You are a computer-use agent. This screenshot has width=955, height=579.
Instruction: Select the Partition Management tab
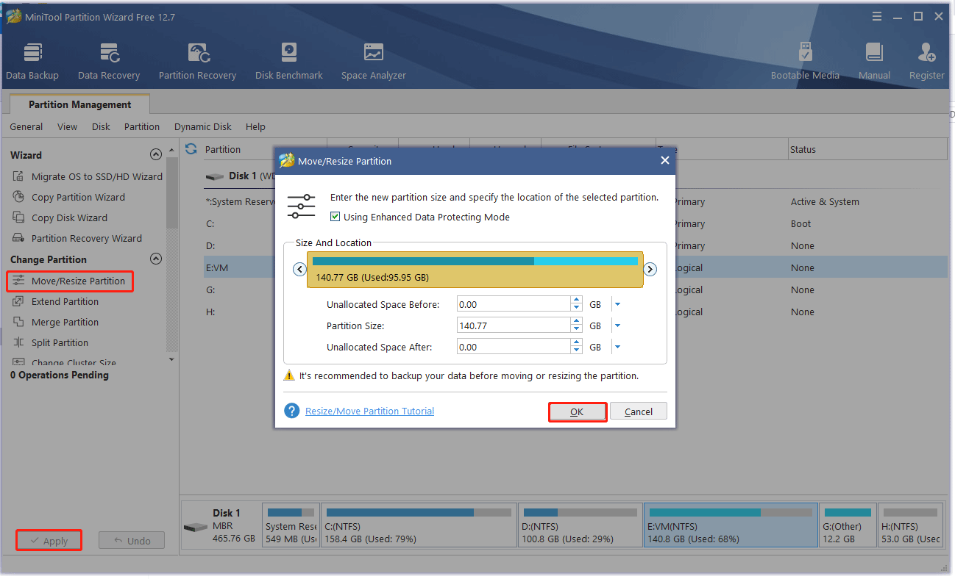(80, 104)
